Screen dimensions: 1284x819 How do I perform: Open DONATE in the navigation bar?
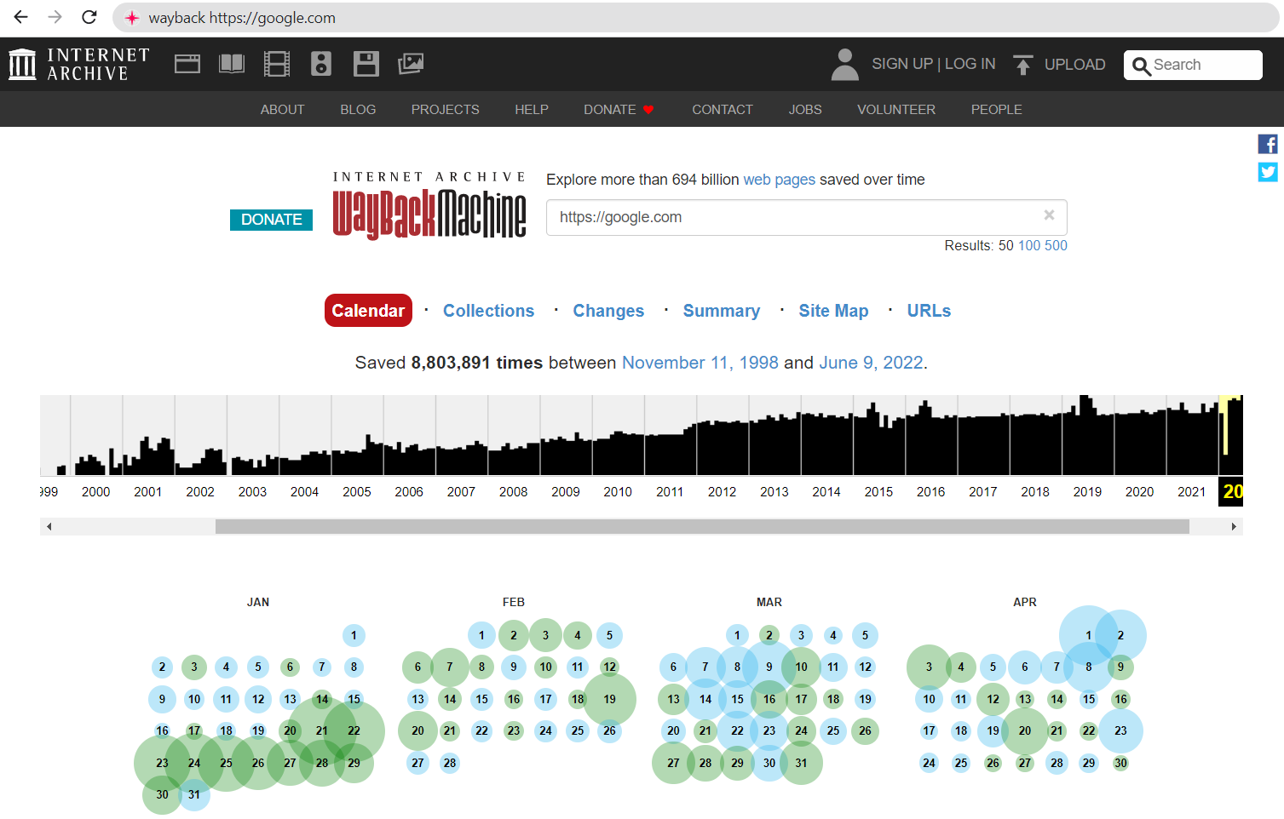(x=619, y=109)
